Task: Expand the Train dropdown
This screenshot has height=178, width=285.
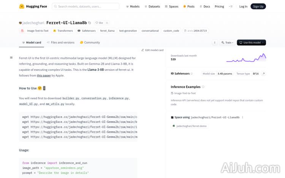Action: coord(227,43)
